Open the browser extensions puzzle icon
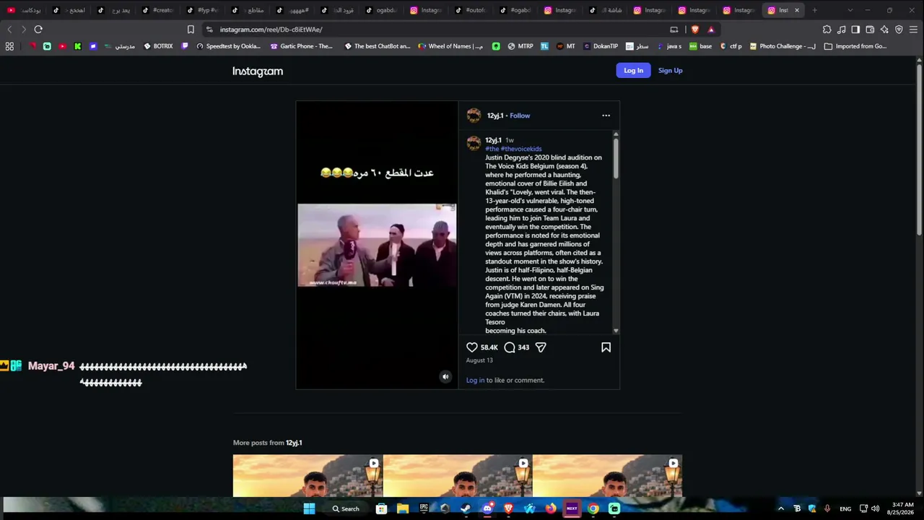 click(827, 30)
